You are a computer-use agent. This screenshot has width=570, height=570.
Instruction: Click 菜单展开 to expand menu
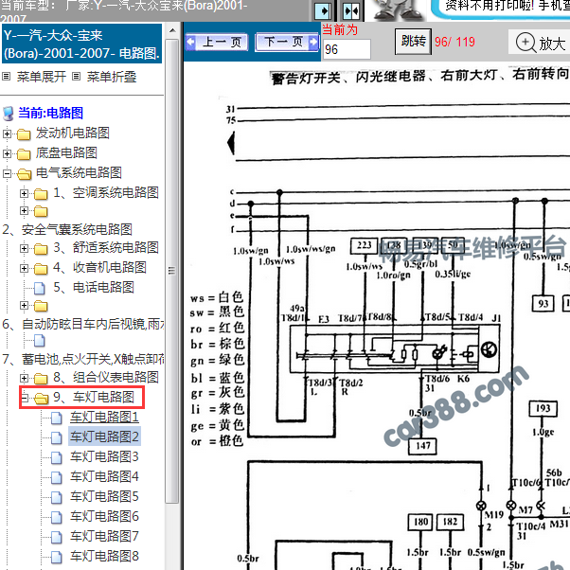pyautogui.click(x=42, y=77)
